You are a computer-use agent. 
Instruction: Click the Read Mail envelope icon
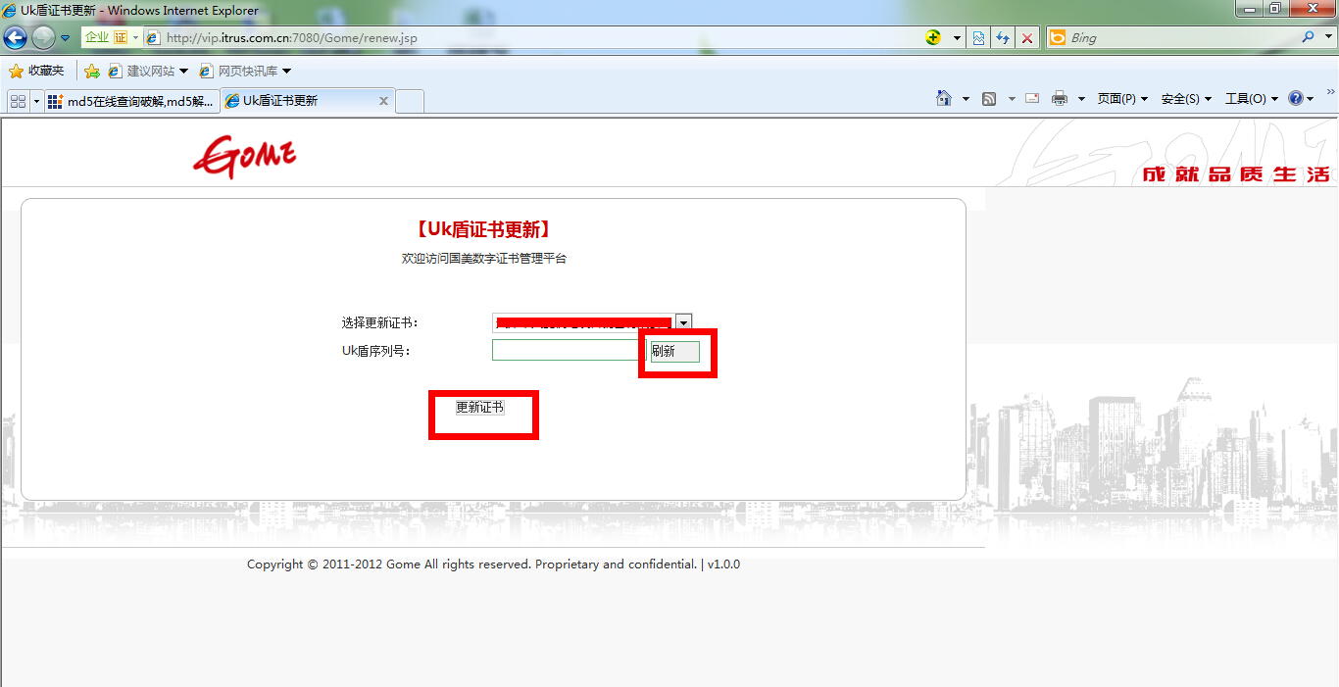tap(1032, 98)
